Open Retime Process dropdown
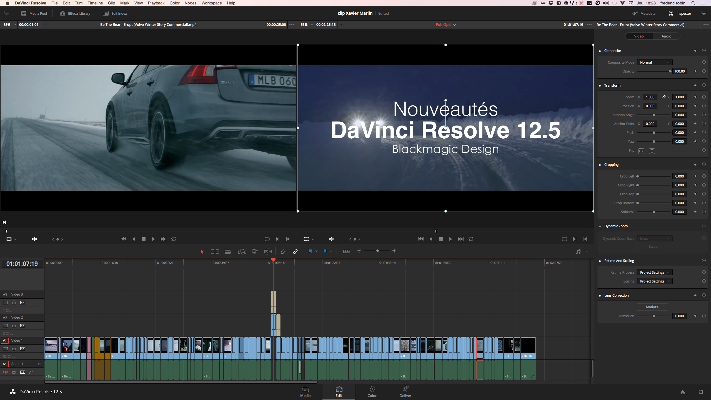This screenshot has height=400, width=711. (x=654, y=272)
